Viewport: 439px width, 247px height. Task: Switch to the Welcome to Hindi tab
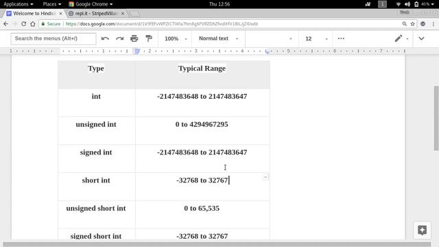pos(34,14)
